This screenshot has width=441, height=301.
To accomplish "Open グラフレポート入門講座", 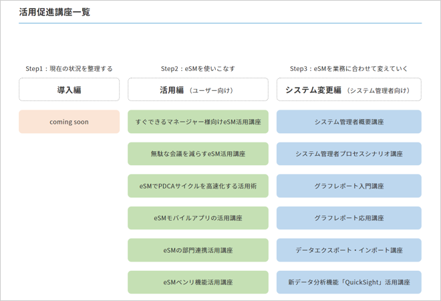I will point(349,186).
